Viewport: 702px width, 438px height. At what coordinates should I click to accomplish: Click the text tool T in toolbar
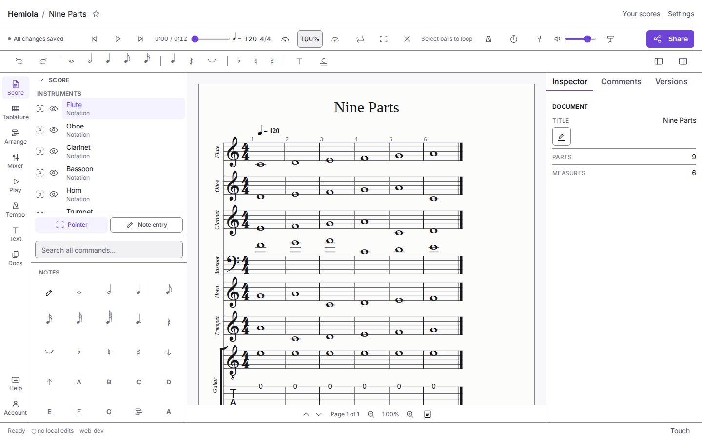click(x=299, y=61)
